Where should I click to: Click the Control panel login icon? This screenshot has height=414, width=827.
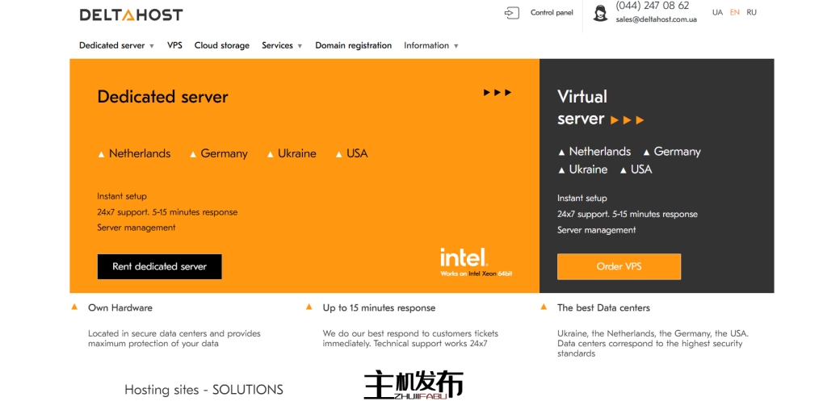pyautogui.click(x=511, y=13)
